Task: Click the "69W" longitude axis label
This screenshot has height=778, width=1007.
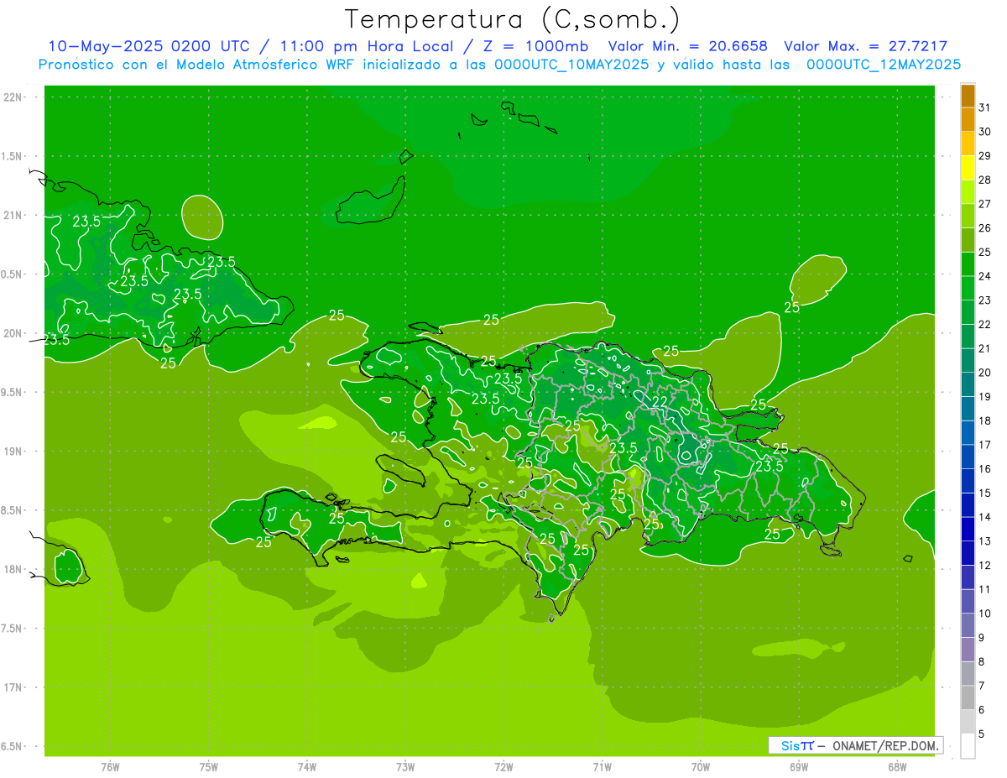Action: (x=799, y=767)
